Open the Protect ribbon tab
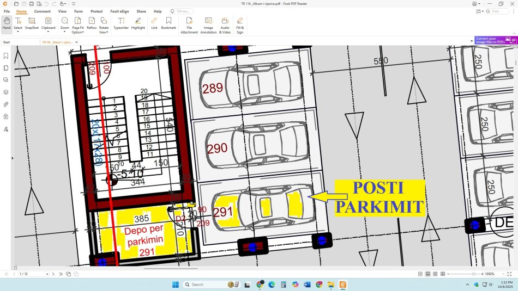Image resolution: width=518 pixels, height=291 pixels. pos(97,11)
